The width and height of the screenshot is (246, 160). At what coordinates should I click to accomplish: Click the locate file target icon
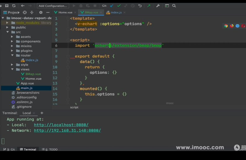[x=25, y=12]
